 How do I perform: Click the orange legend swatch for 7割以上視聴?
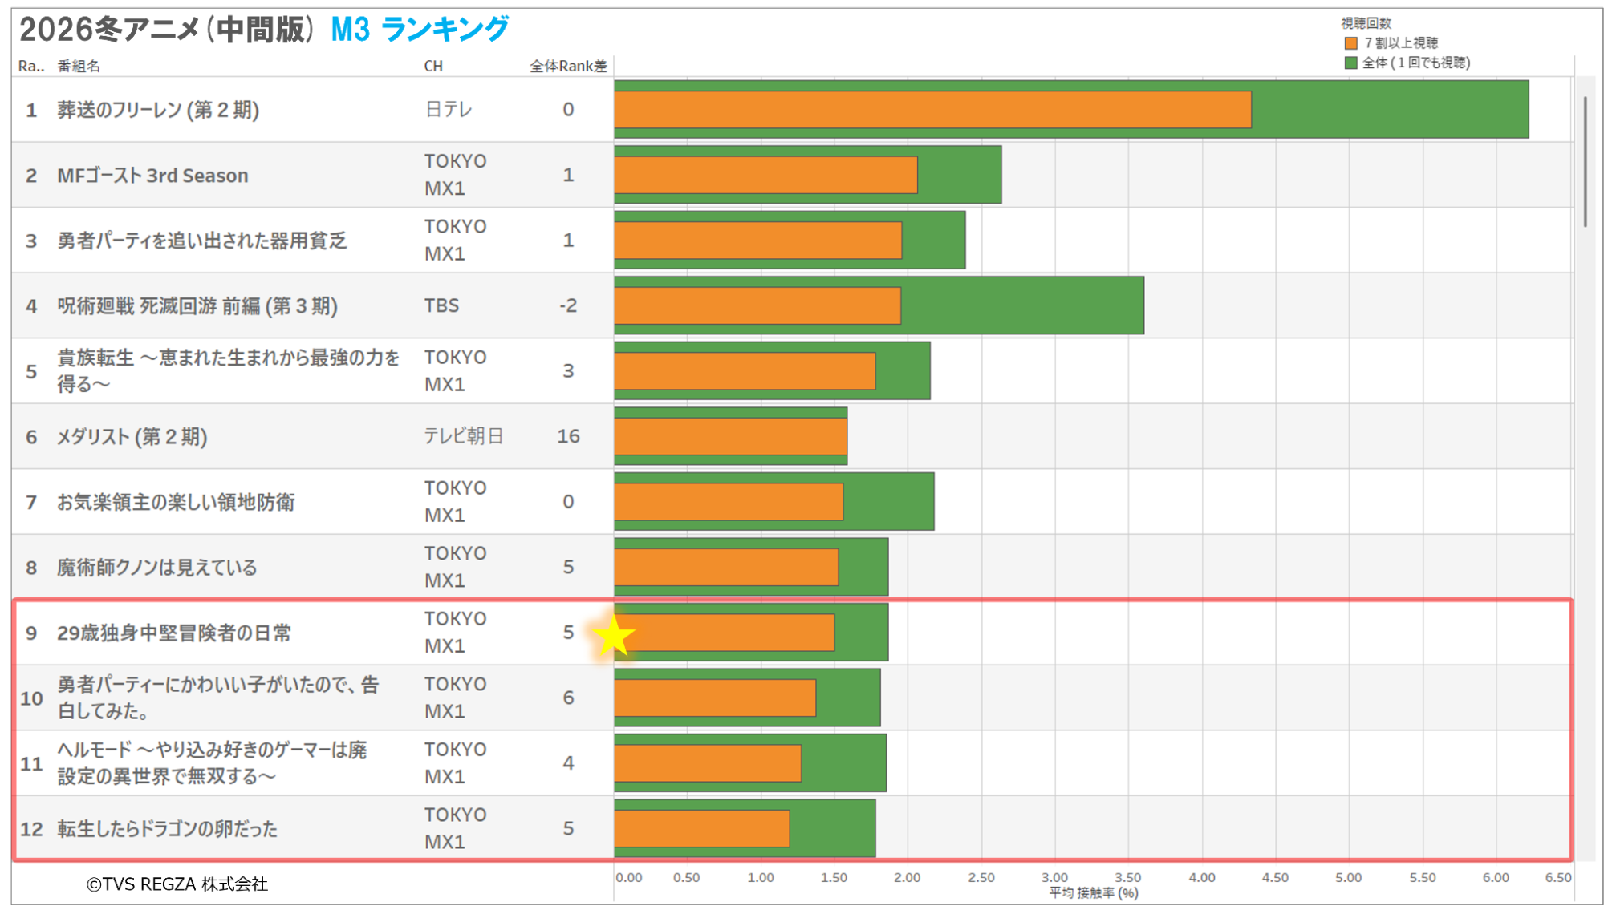tap(1351, 43)
